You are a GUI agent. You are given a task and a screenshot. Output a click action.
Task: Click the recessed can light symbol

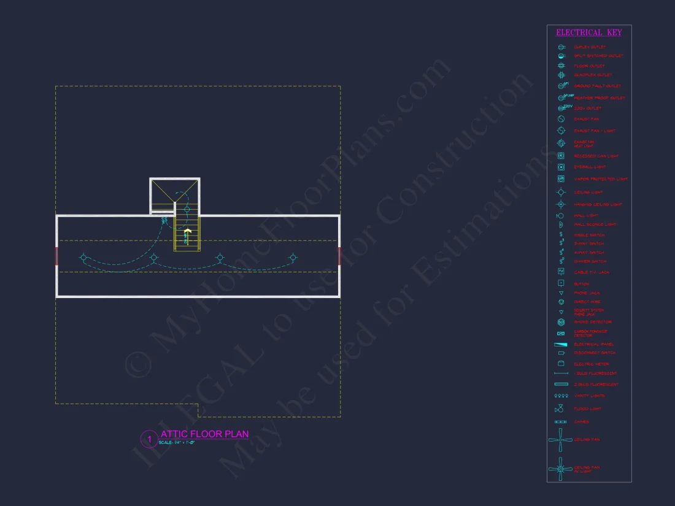(560, 156)
